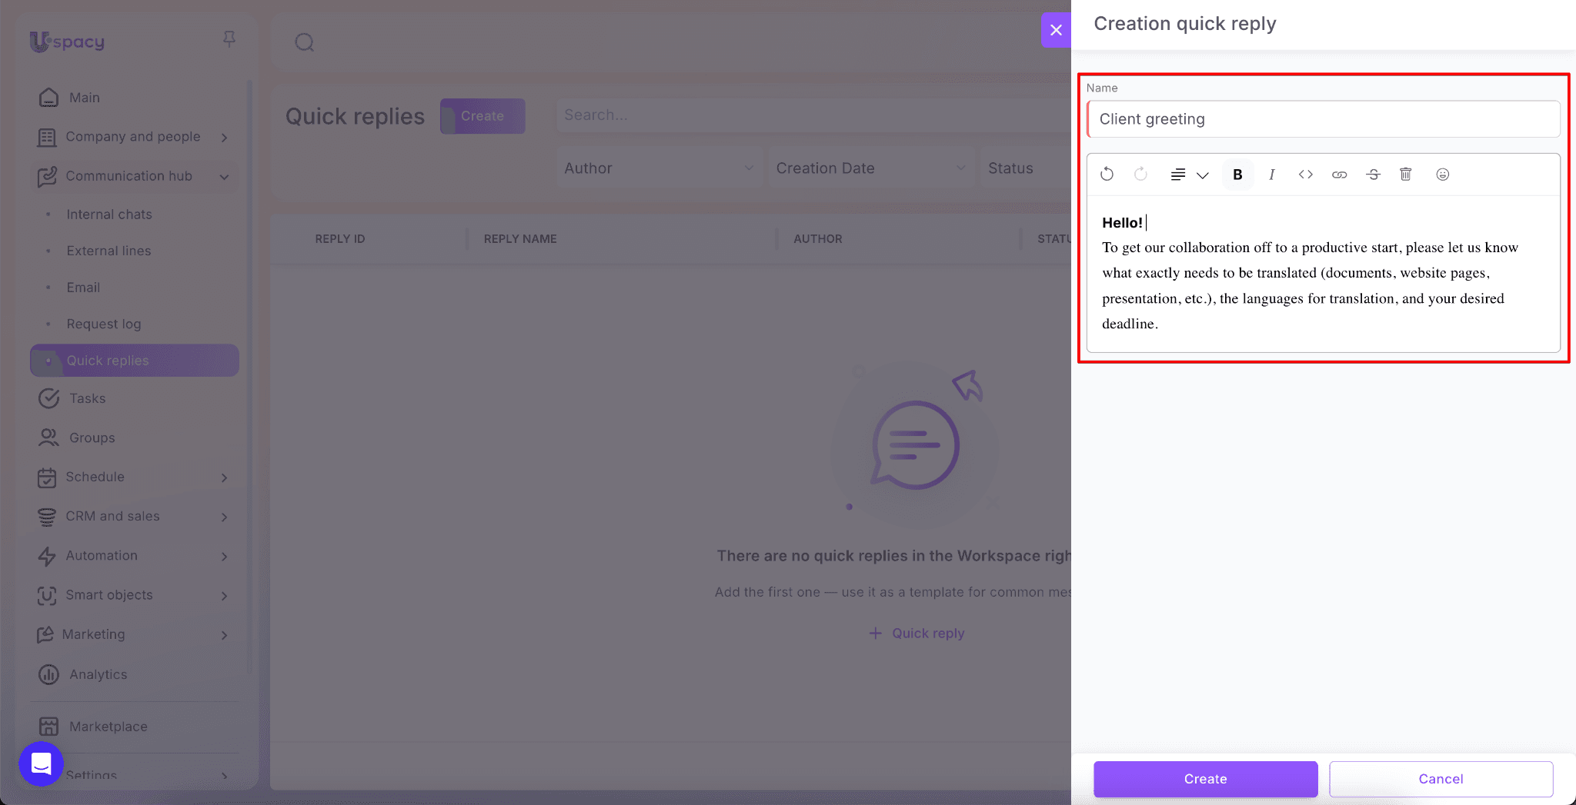
Task: Click the undo icon in editor toolbar
Action: pos(1107,175)
